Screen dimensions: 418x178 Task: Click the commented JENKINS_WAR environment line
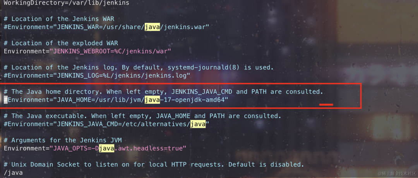tap(106, 27)
